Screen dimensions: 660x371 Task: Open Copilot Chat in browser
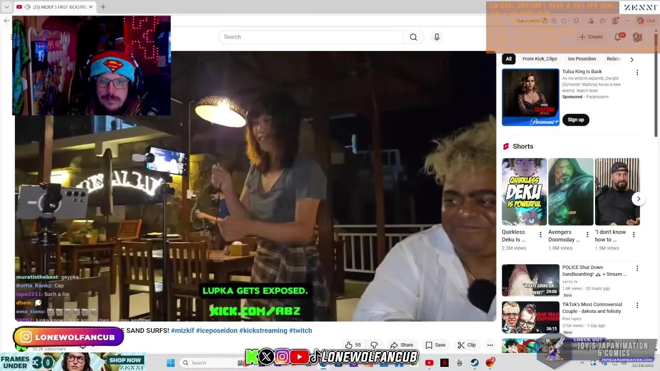[x=646, y=21]
